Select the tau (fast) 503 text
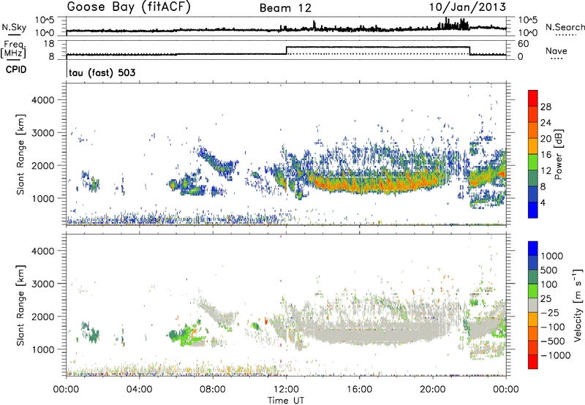The image size is (585, 405). pyautogui.click(x=102, y=72)
